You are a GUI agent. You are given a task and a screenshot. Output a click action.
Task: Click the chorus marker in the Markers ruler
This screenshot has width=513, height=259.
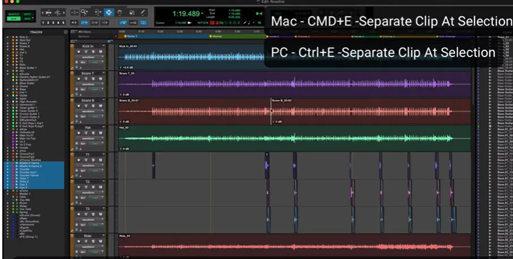(x=216, y=36)
